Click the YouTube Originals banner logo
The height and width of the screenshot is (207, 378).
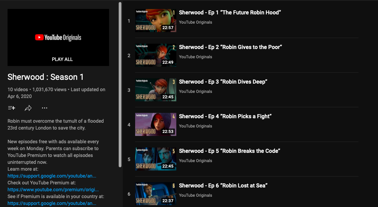[58, 37]
